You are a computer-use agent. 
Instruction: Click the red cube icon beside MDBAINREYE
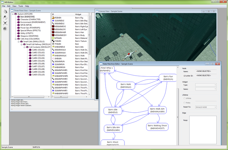tap(53, 26)
